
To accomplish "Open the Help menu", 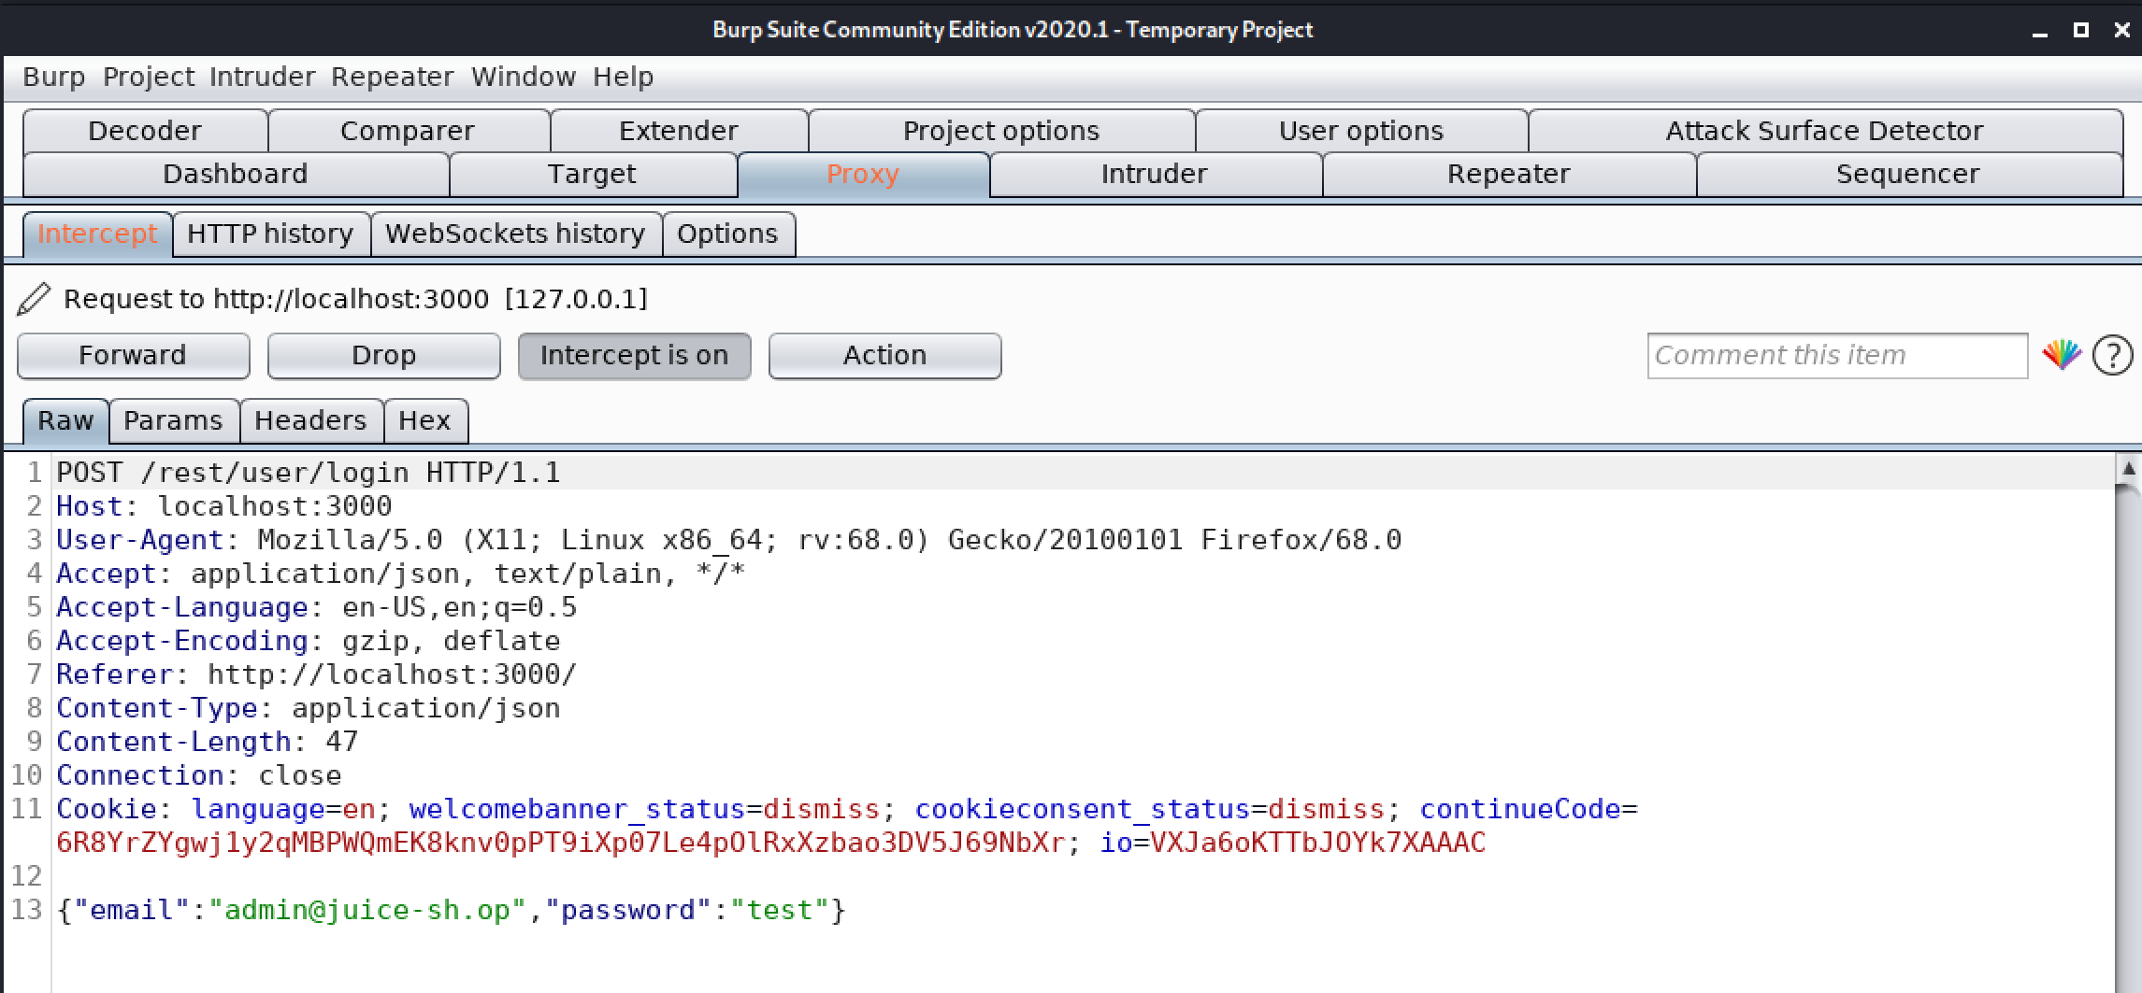I will 623,77.
